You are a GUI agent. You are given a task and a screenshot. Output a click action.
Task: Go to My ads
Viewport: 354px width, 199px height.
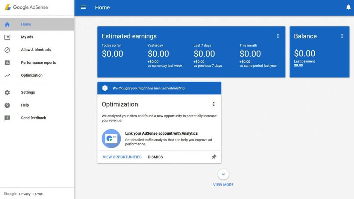tap(37, 37)
